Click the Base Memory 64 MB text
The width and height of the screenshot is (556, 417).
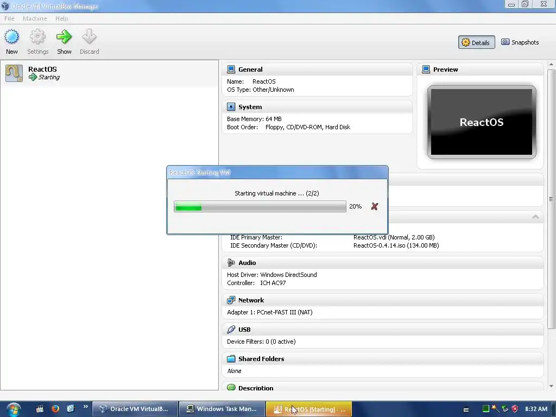click(254, 119)
